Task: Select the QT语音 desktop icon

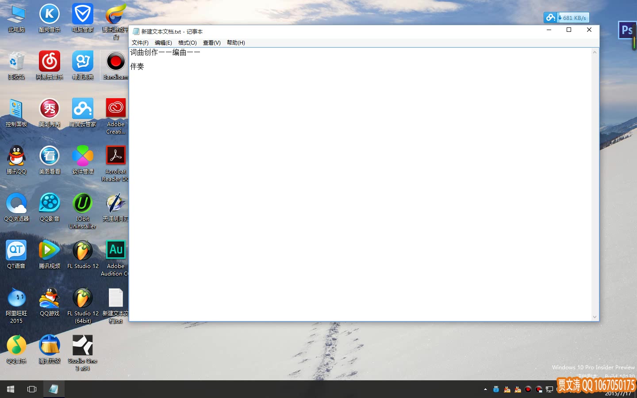Action: click(x=16, y=255)
